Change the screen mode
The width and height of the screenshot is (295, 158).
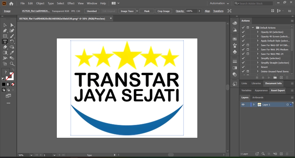[x=8, y=96]
